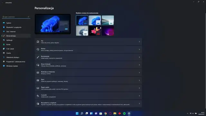
Task: Expand the Korzystanie z urządzeń row chevron
Action: click(x=139, y=103)
